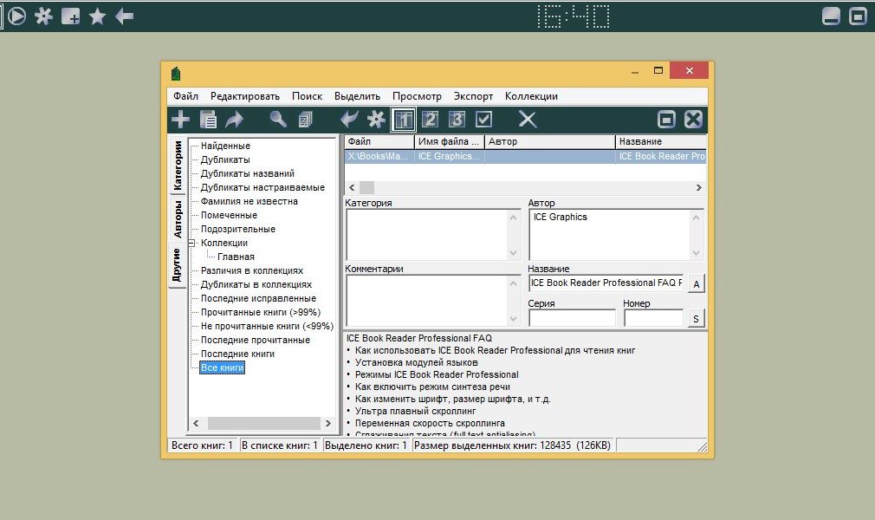875x520 pixels.
Task: Collapse the Коллекции tree node
Action: pyautogui.click(x=192, y=243)
